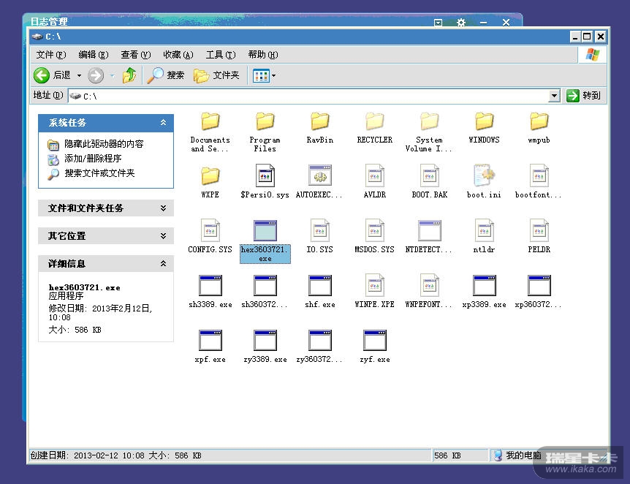Select the xp3389.exe application icon
Viewport: 630px width, 484px height.
pyautogui.click(x=484, y=287)
